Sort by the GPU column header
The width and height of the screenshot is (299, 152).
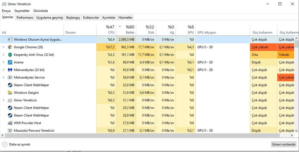[186, 30]
